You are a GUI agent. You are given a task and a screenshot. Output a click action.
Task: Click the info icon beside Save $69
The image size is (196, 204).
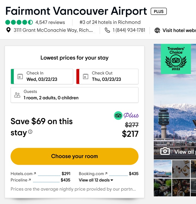(30, 132)
